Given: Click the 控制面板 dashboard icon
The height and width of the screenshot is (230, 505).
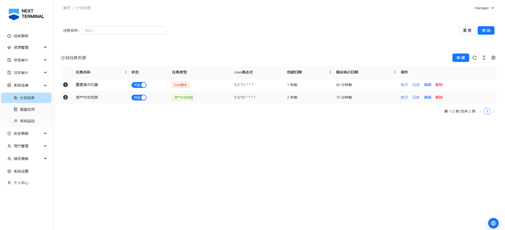Looking at the screenshot, I should [9, 36].
